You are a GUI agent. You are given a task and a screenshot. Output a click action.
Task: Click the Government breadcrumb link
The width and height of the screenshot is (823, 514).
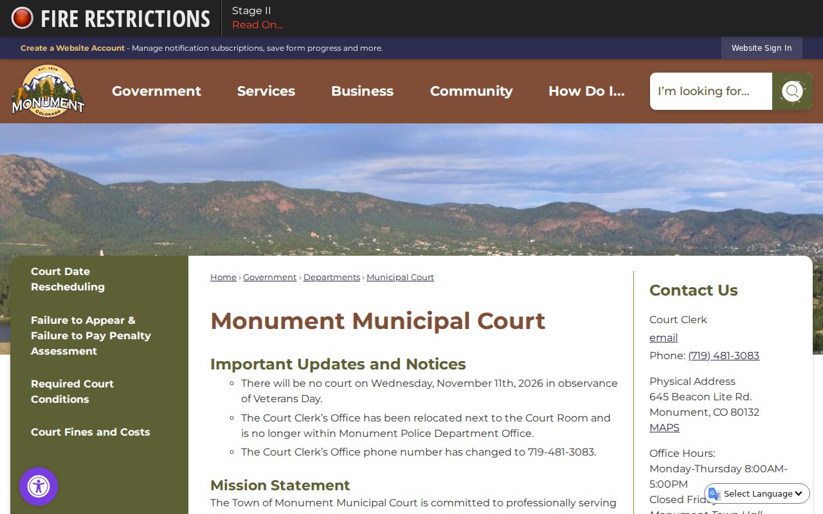269,278
